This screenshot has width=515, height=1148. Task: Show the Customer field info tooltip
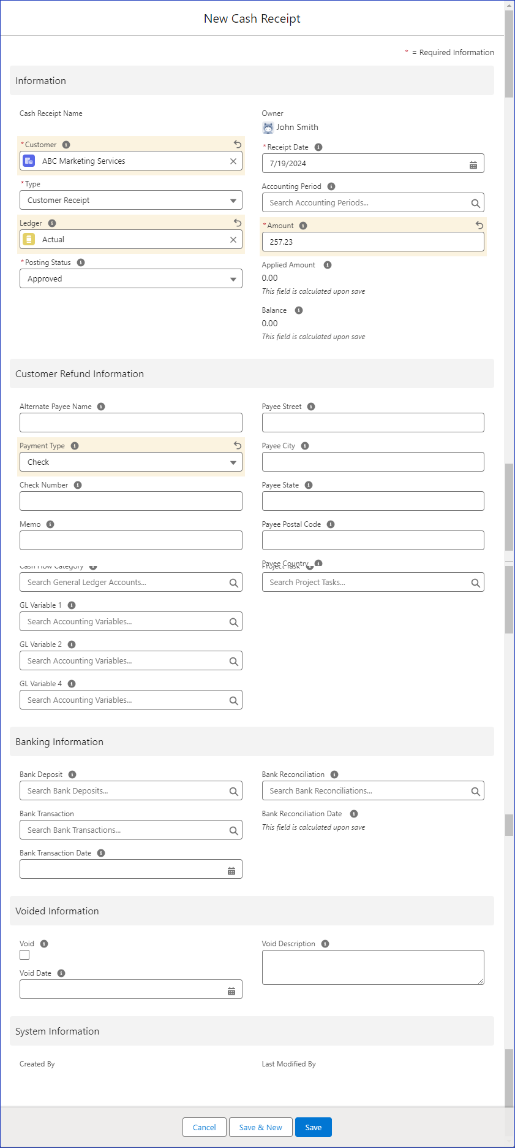[x=66, y=145]
